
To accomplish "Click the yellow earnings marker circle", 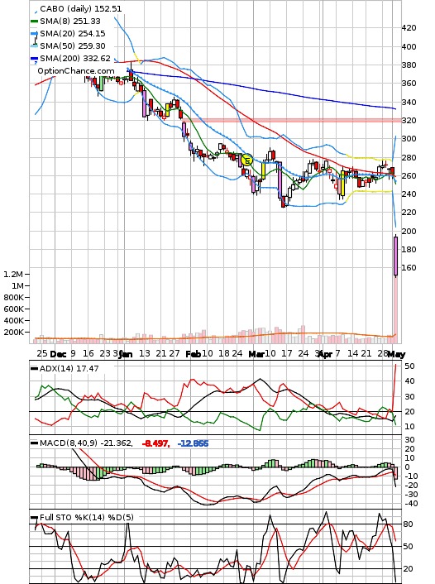I will [x=247, y=160].
